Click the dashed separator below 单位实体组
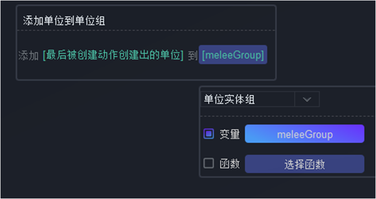 (288, 116)
